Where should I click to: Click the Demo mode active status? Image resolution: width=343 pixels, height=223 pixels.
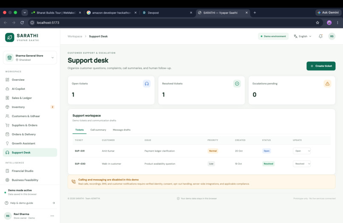20,190
